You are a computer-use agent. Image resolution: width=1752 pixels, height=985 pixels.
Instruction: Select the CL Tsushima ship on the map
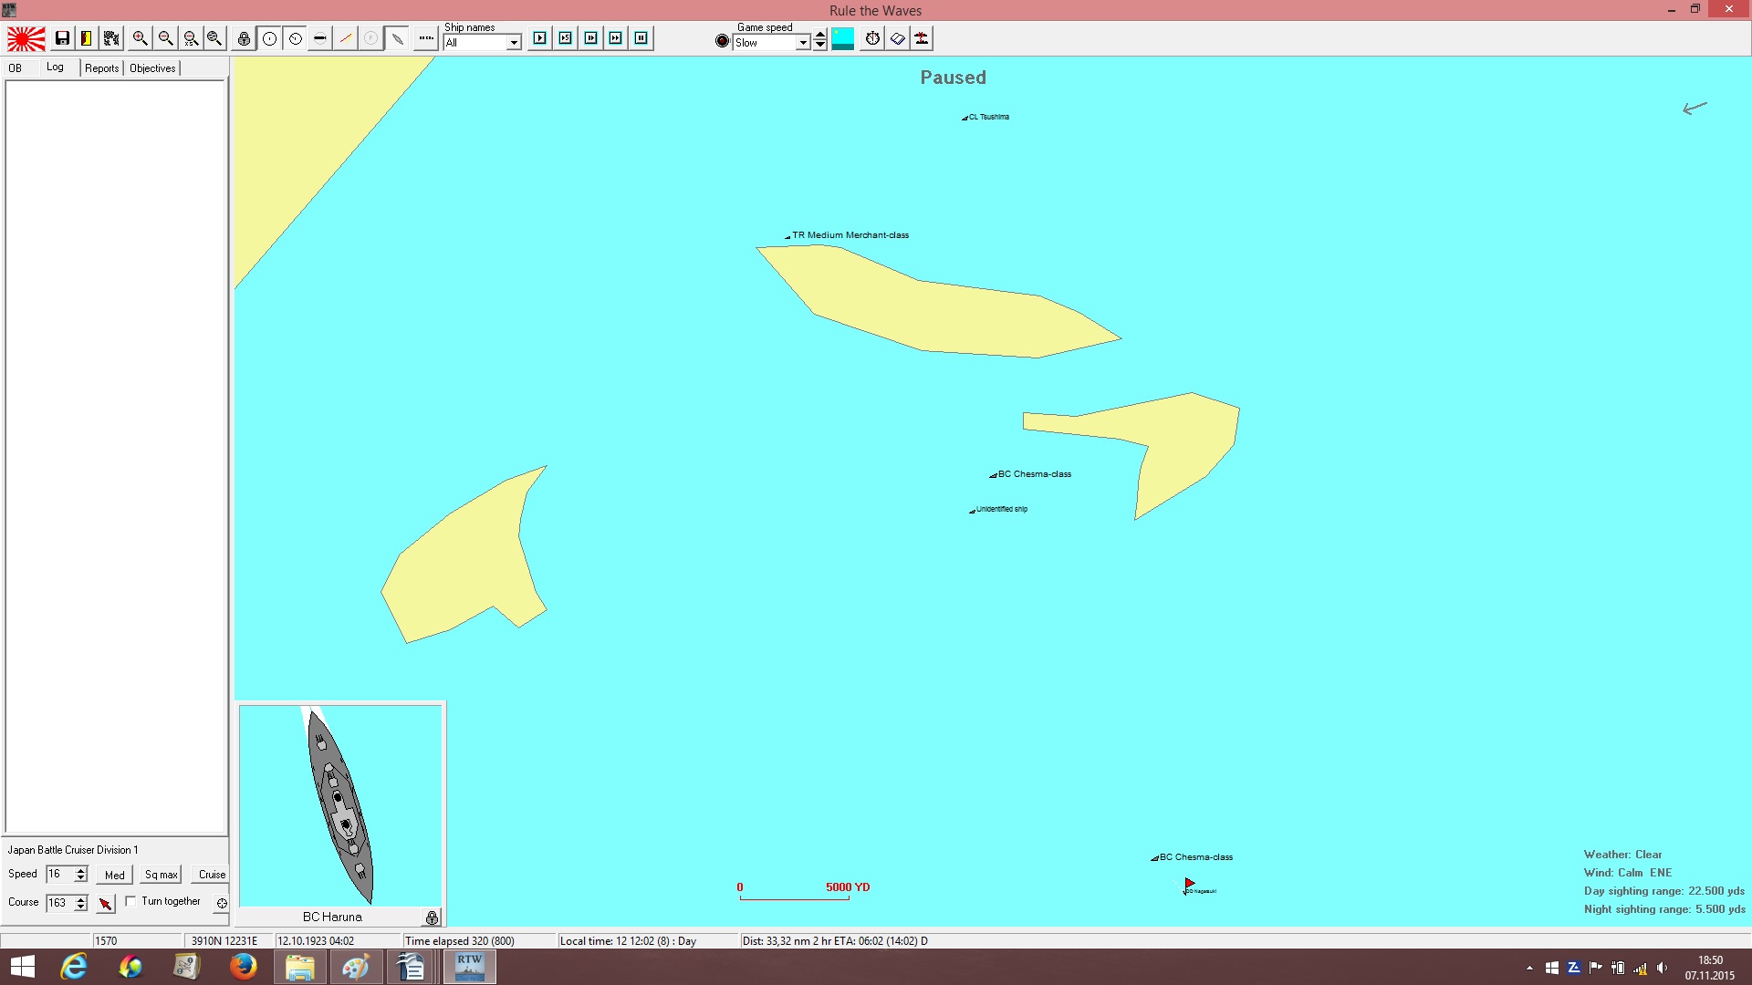click(x=985, y=117)
